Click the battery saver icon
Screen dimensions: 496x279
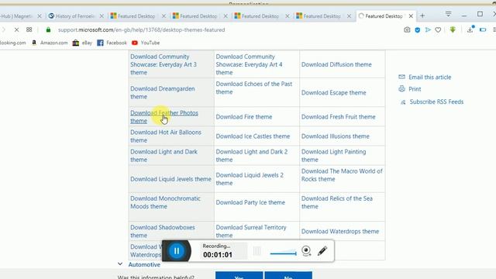[x=483, y=29]
